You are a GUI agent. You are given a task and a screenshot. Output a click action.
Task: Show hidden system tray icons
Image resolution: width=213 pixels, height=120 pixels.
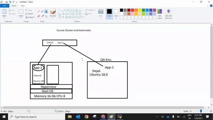pos(157,117)
